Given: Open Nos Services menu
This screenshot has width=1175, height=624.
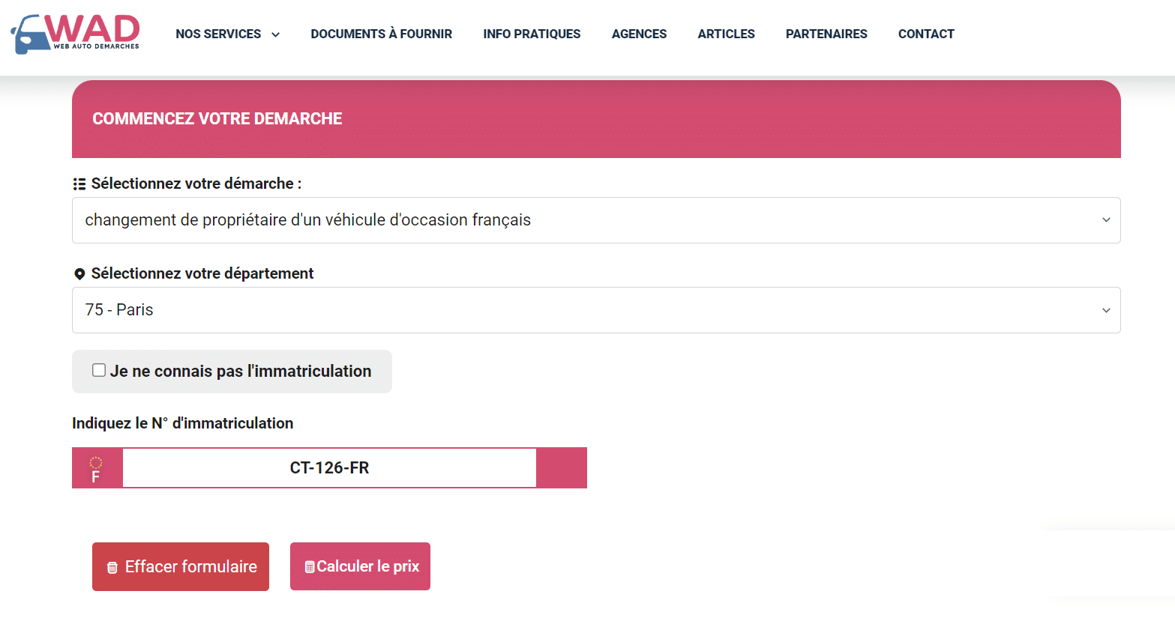Looking at the screenshot, I should [218, 34].
